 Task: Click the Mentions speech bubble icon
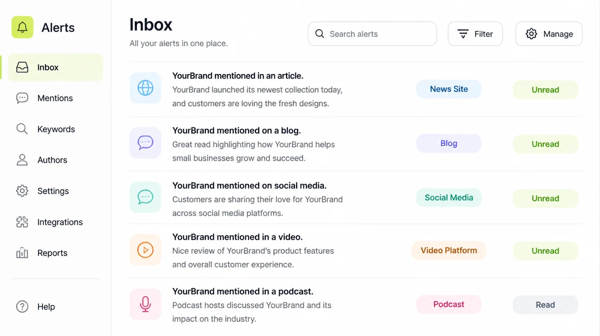22,98
